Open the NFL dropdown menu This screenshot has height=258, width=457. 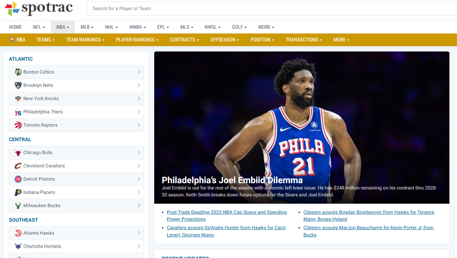coord(39,27)
